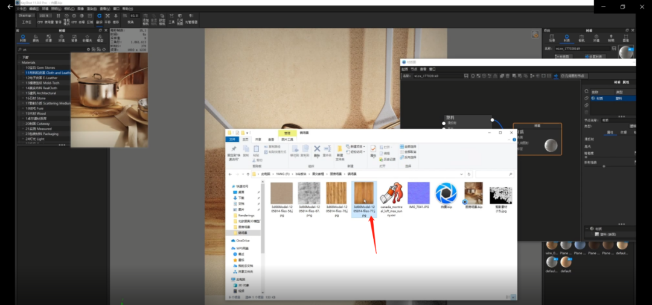Image resolution: width=652 pixels, height=305 pixels.
Task: Switch to Colors tab in Library panel
Action: point(36,38)
